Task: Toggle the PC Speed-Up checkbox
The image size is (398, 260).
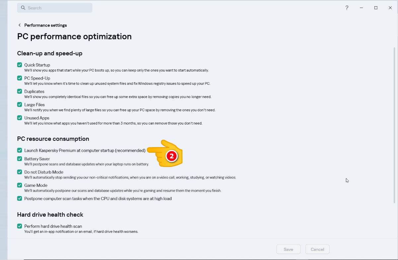Action: coord(20,78)
